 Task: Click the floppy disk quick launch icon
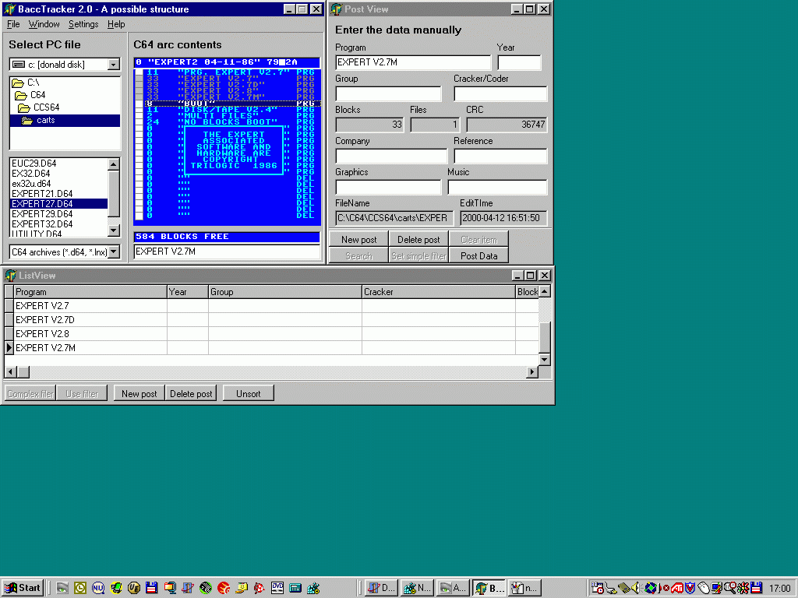[x=152, y=588]
